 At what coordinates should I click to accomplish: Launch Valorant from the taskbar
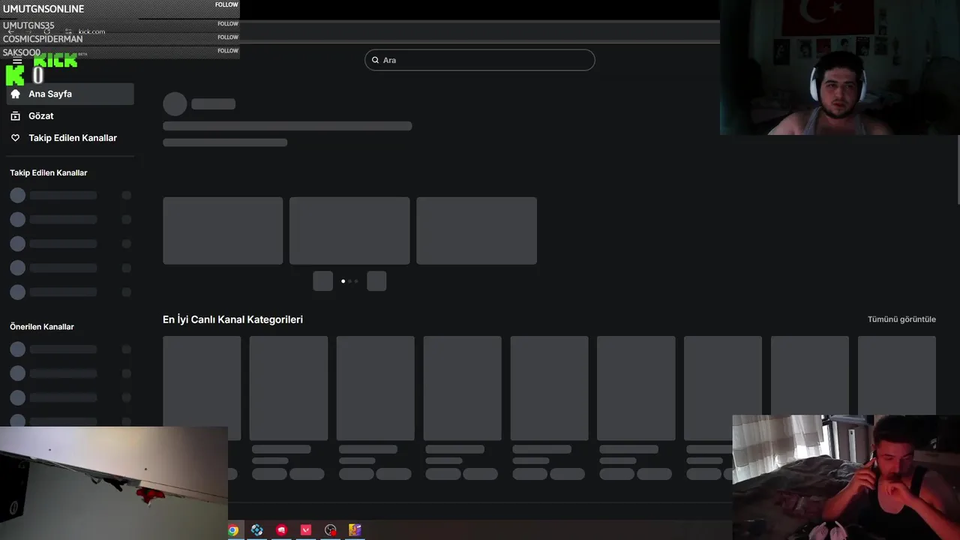click(306, 530)
